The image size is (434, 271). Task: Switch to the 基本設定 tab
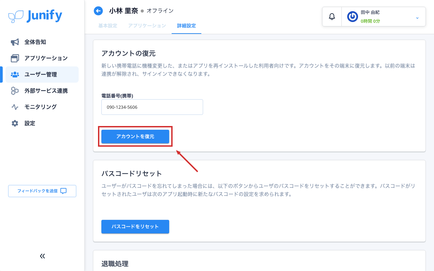[x=108, y=26]
